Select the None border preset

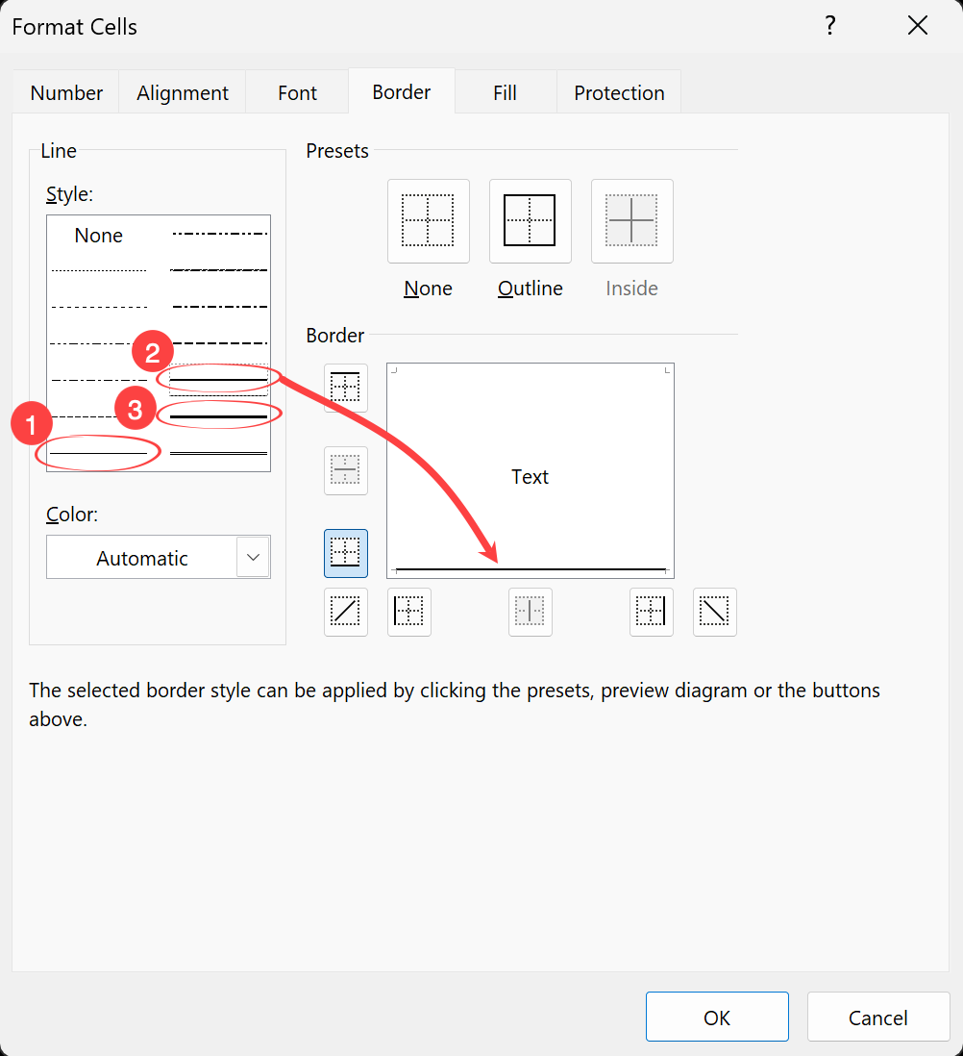click(x=429, y=221)
